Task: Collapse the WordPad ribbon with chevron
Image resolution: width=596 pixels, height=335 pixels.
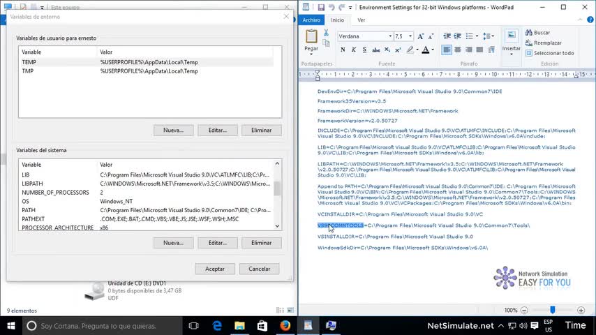Action: 580,20
